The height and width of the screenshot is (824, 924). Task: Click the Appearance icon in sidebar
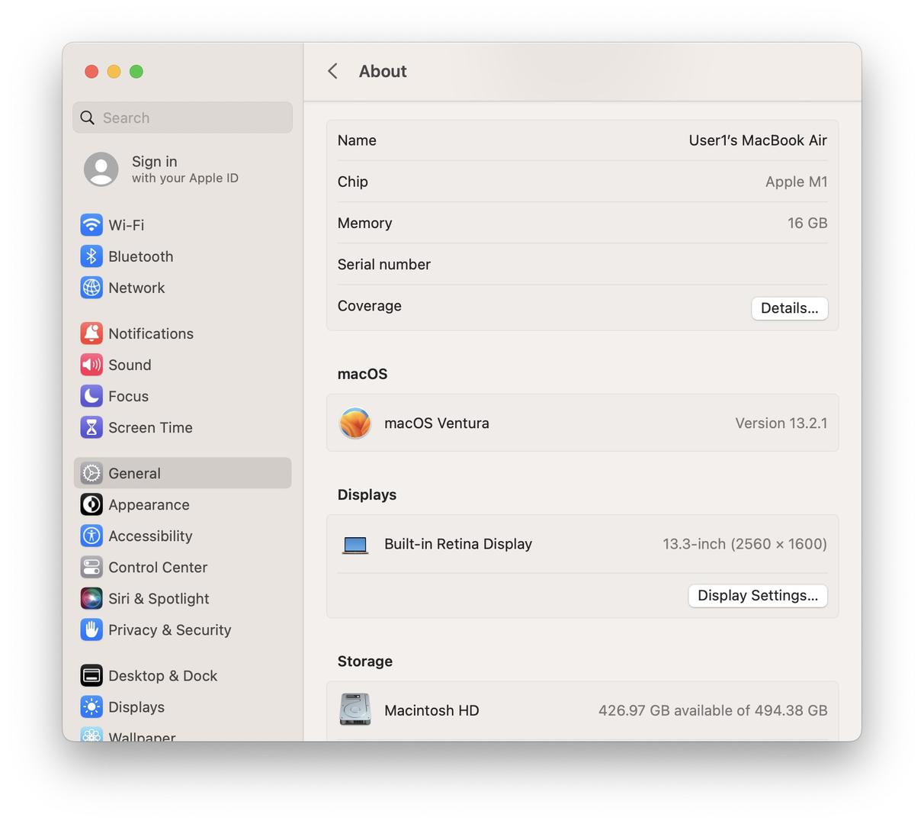[x=91, y=504]
